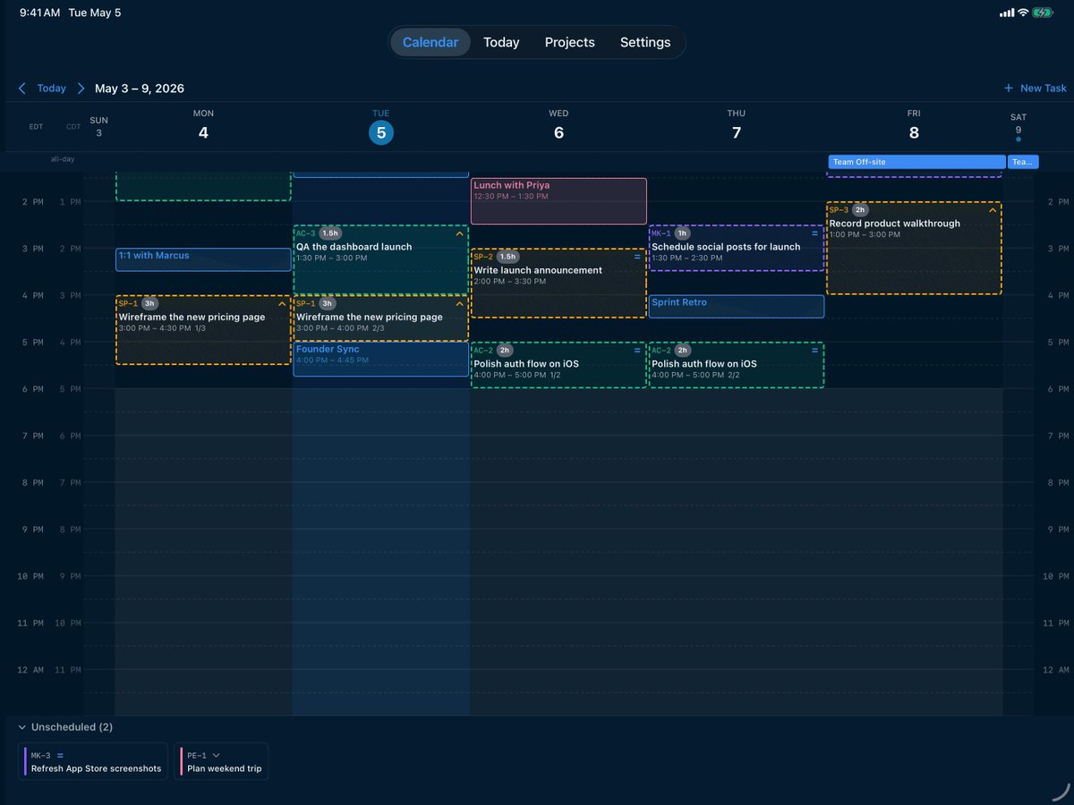Expand Record product walkthrough task chevron
Image resolution: width=1074 pixels, height=805 pixels.
coord(993,210)
